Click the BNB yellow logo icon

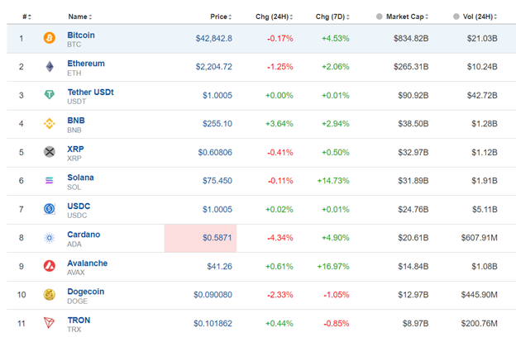coord(49,124)
